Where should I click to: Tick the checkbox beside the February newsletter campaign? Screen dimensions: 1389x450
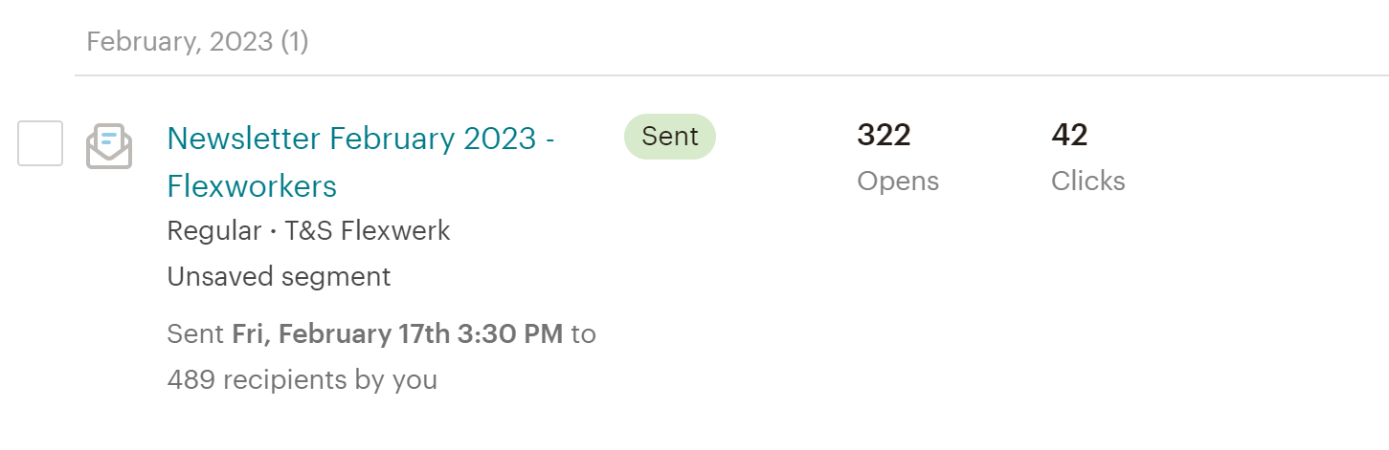tap(40, 143)
